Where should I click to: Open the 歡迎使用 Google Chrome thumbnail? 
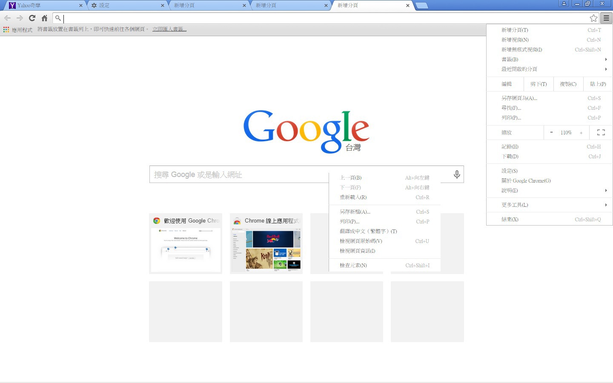(x=186, y=243)
